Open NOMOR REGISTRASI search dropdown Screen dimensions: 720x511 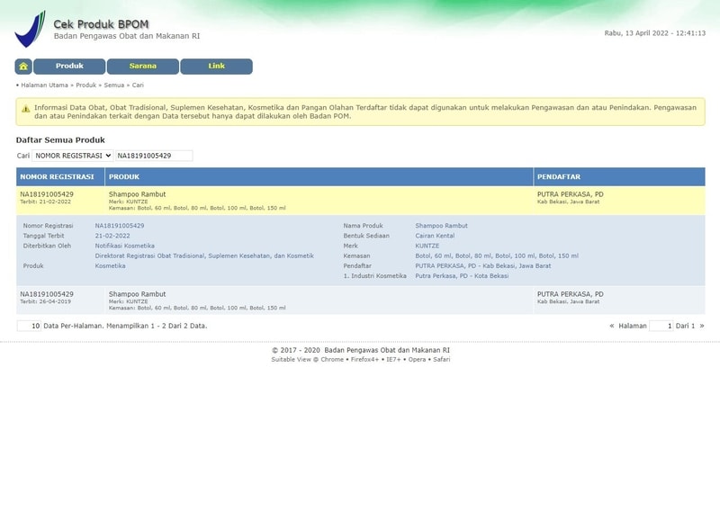[x=73, y=156]
